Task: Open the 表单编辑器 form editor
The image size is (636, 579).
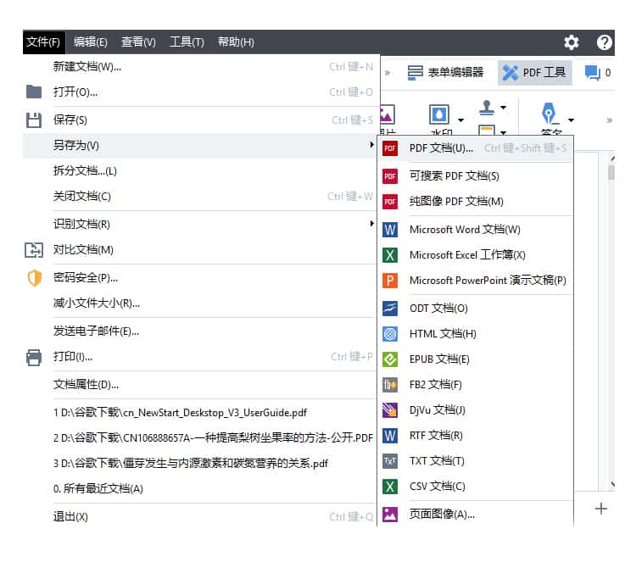Action: click(x=445, y=73)
